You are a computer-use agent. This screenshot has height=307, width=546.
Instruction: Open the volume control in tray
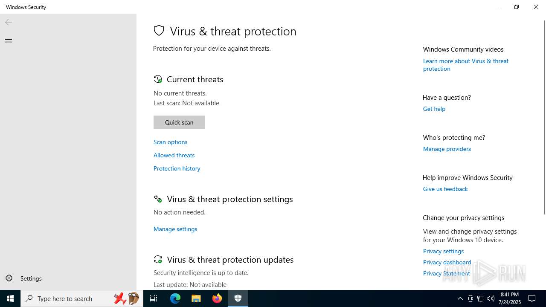(491, 298)
